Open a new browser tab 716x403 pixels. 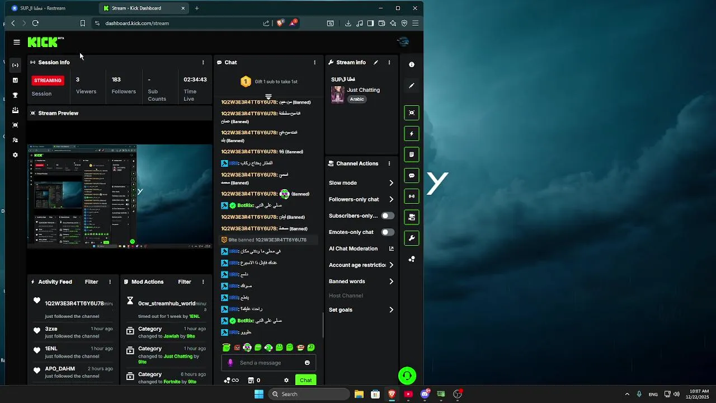197,8
